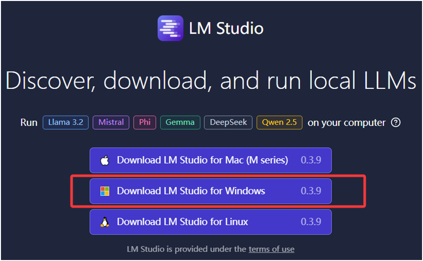Select the Phi model tag
This screenshot has width=423, height=261.
(x=145, y=123)
